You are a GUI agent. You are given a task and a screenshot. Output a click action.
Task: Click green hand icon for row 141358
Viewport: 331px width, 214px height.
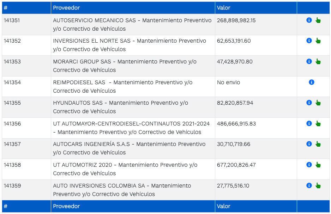(x=318, y=165)
